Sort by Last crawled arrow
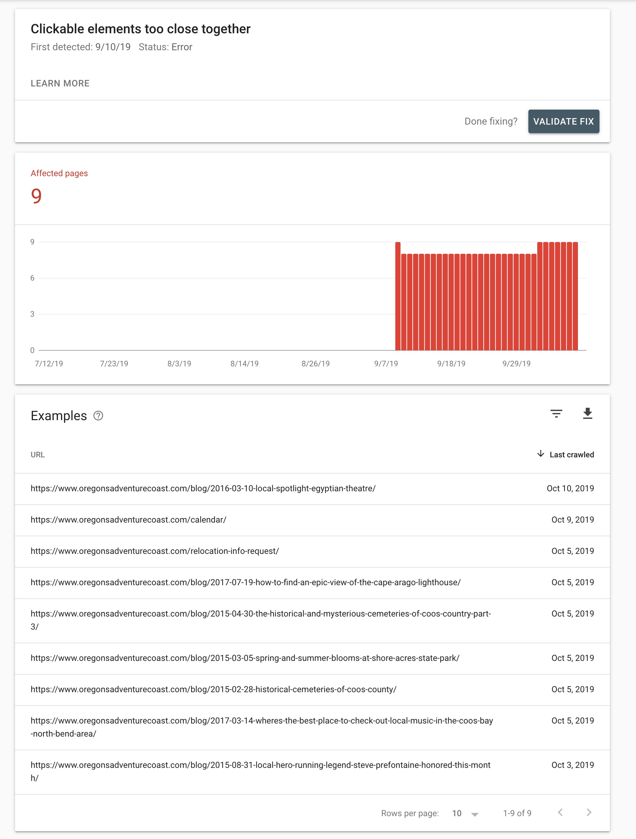636x839 pixels. [540, 454]
